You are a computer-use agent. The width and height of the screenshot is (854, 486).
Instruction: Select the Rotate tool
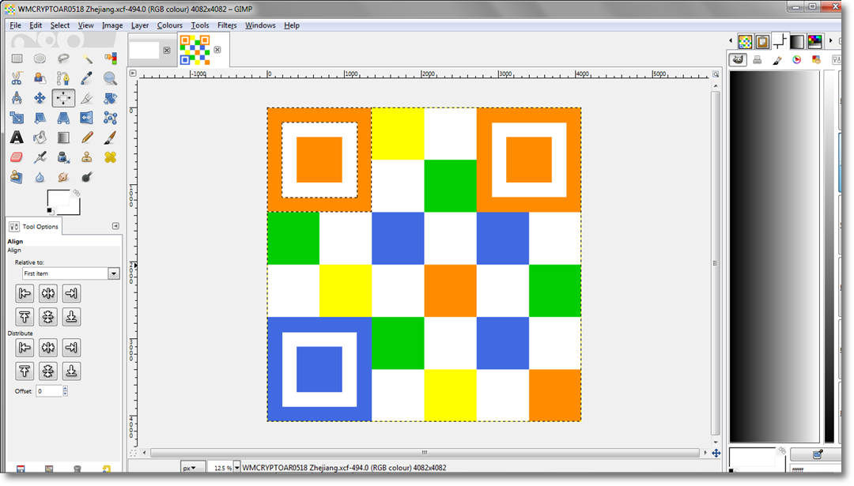pos(110,98)
